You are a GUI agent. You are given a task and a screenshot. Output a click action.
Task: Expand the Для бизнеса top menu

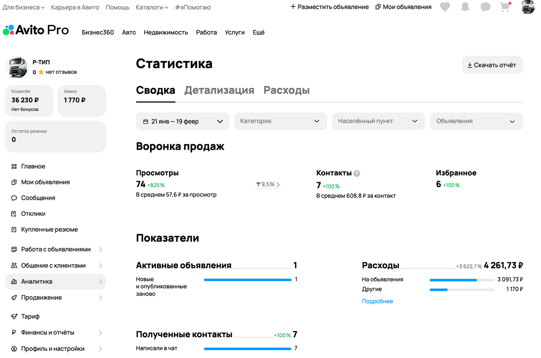24,7
